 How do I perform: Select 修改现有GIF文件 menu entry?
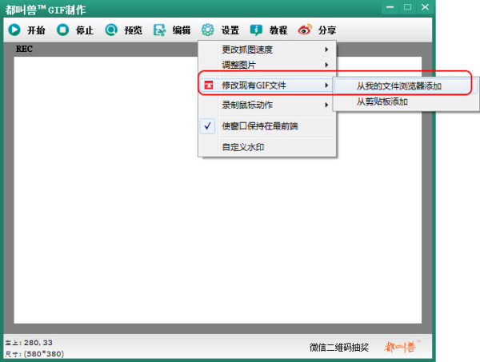pyautogui.click(x=267, y=86)
